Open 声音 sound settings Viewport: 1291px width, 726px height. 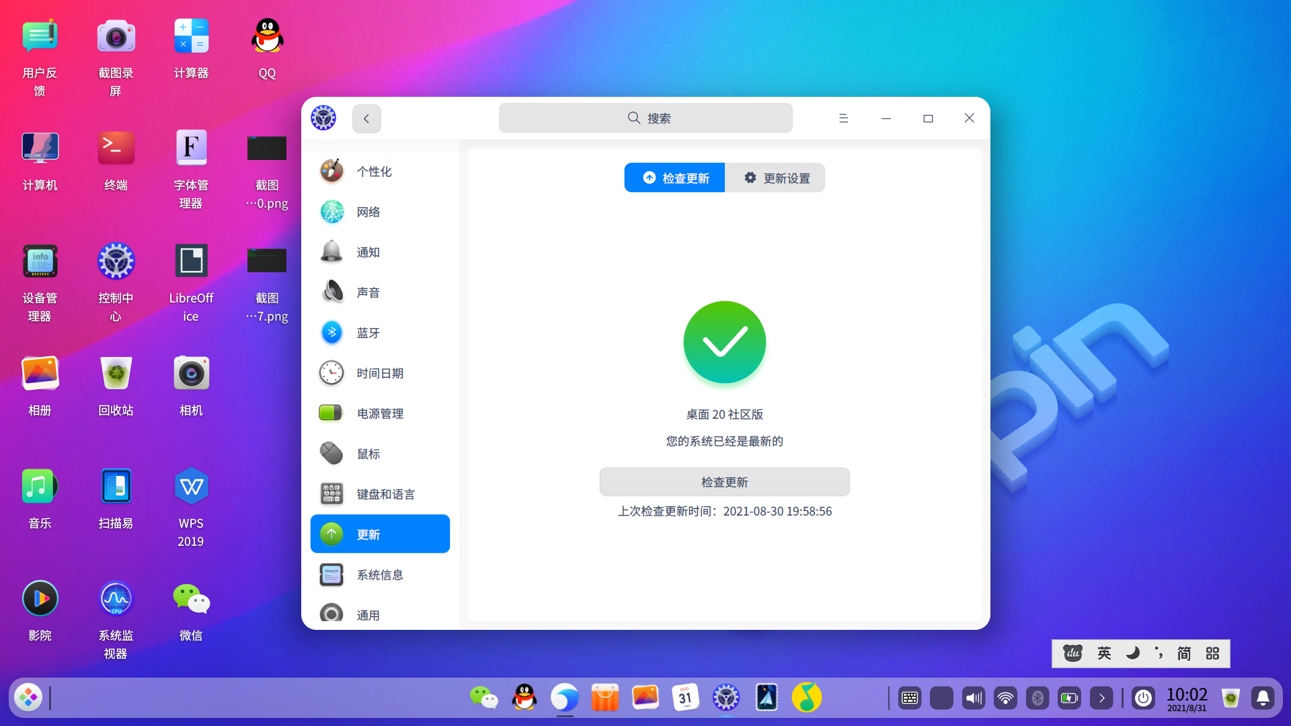point(368,292)
